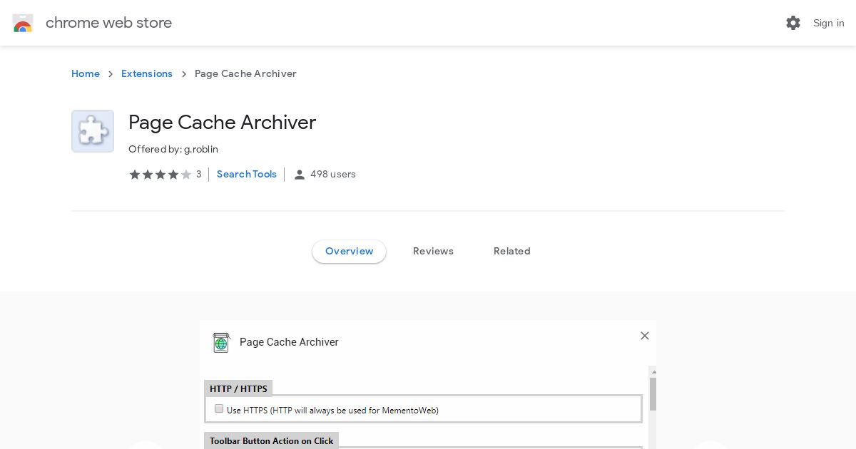Click the puzzle piece extension icon
This screenshot has height=449, width=856.
click(x=93, y=131)
